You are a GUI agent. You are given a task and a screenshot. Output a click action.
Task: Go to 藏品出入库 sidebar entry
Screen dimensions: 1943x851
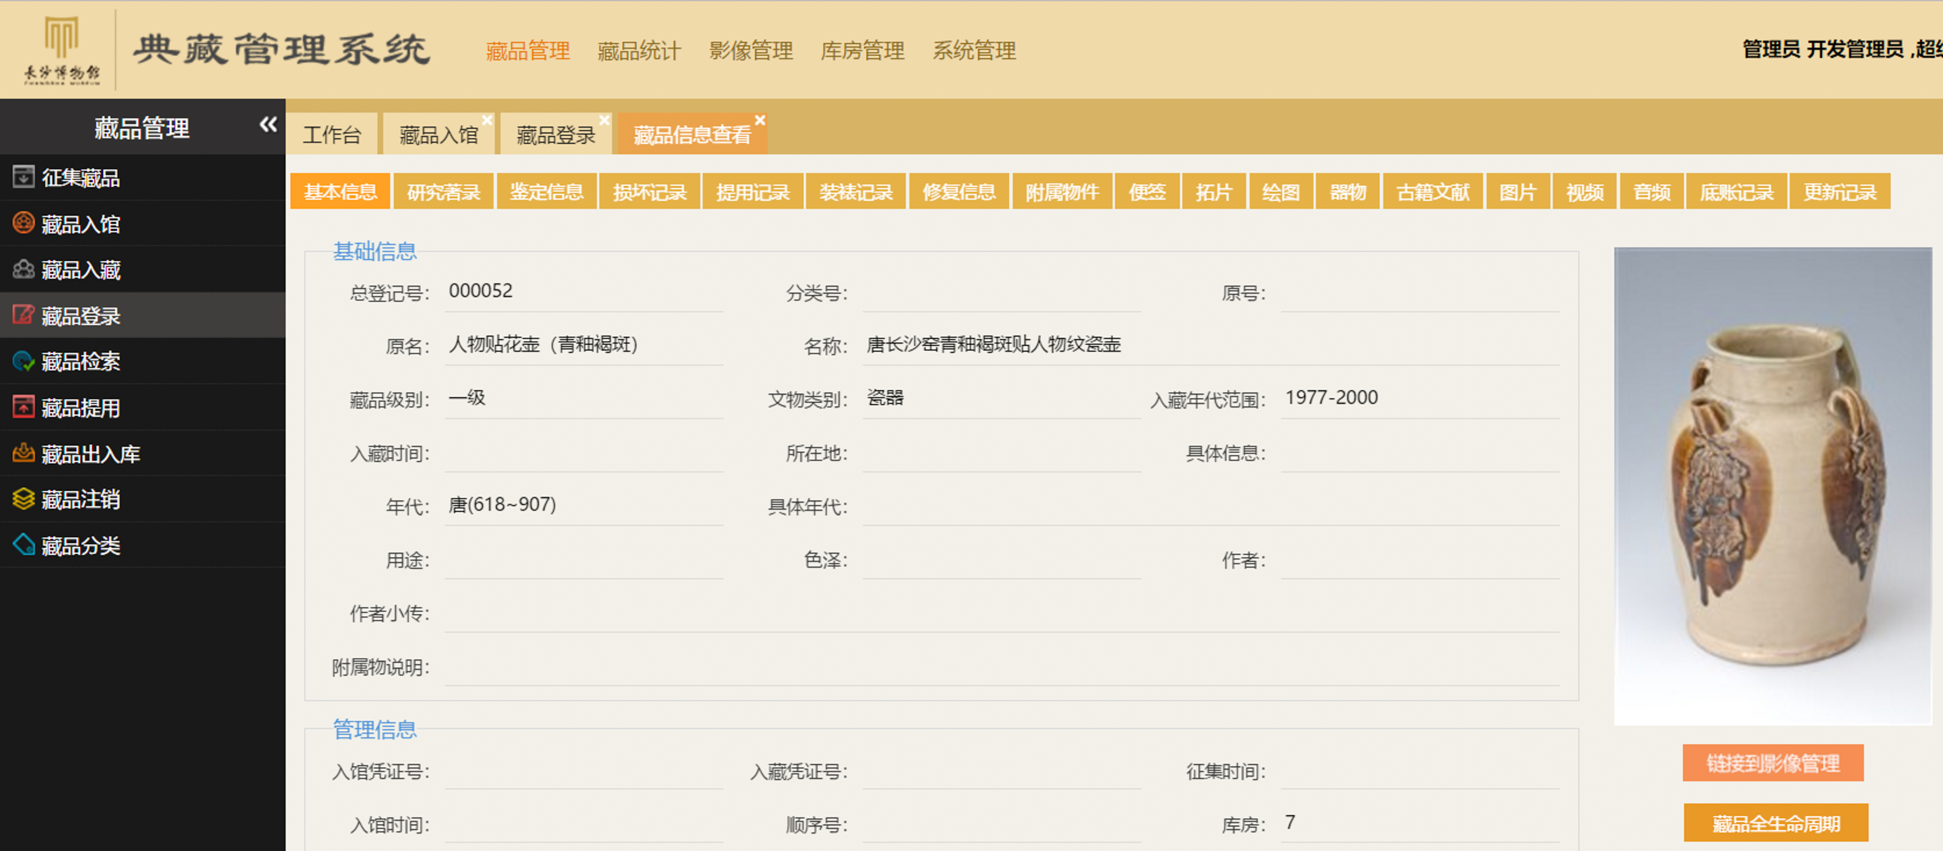click(143, 453)
